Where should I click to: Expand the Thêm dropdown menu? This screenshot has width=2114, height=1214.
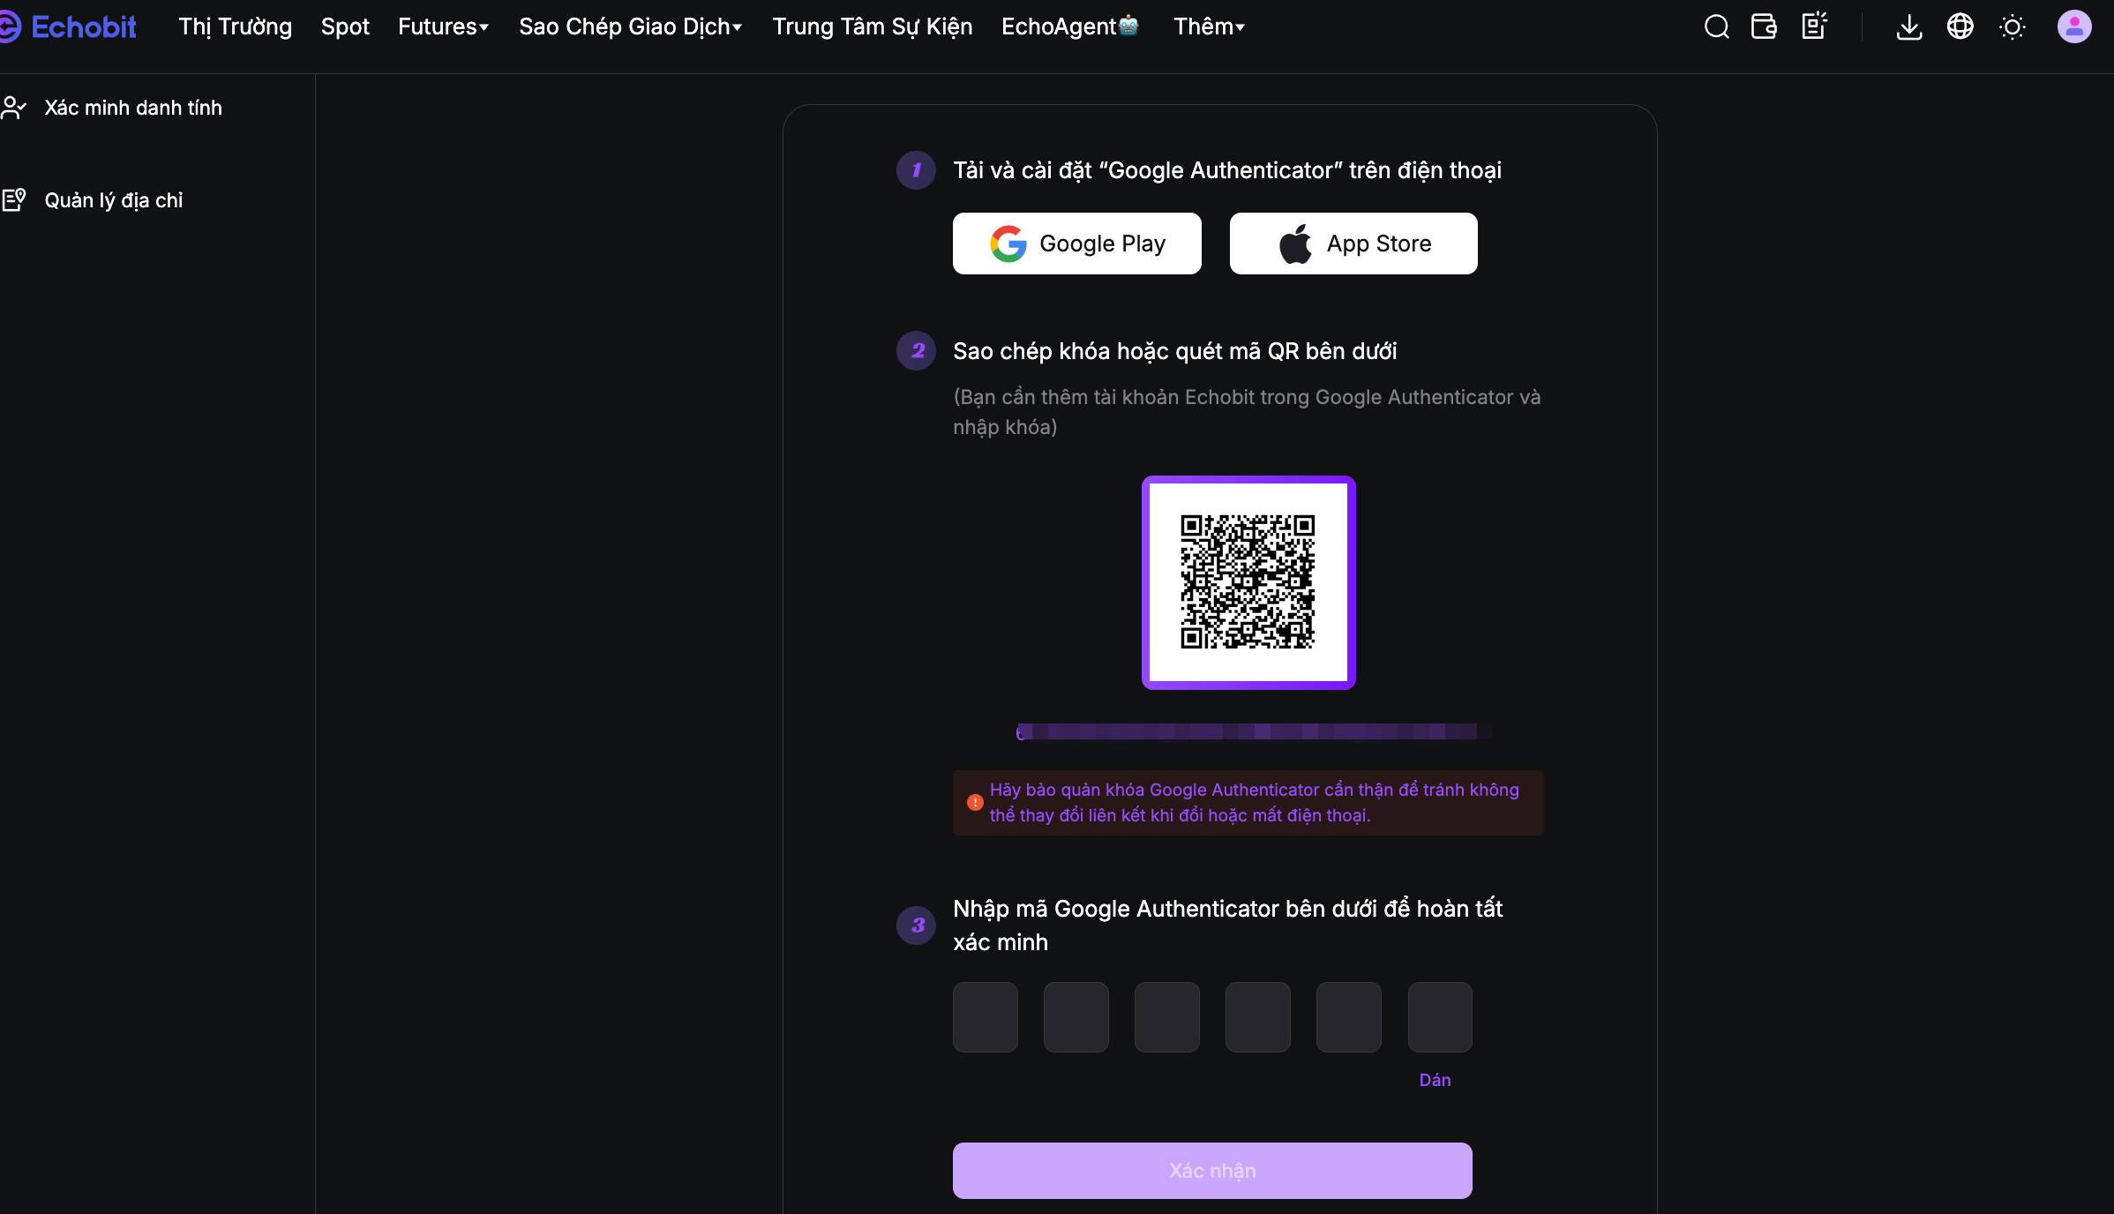(1209, 26)
